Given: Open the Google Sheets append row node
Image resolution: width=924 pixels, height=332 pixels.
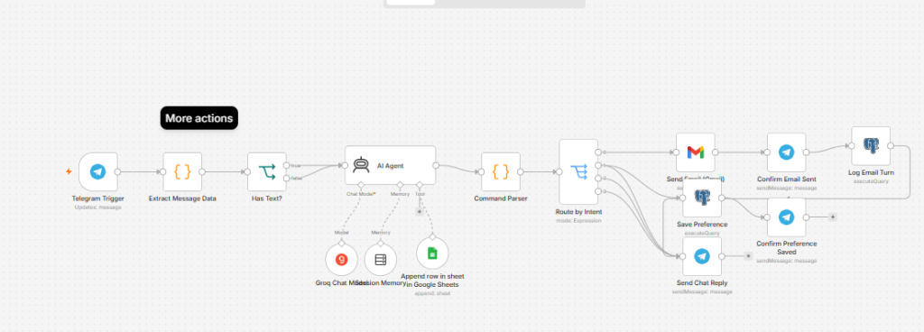Looking at the screenshot, I should coord(432,254).
